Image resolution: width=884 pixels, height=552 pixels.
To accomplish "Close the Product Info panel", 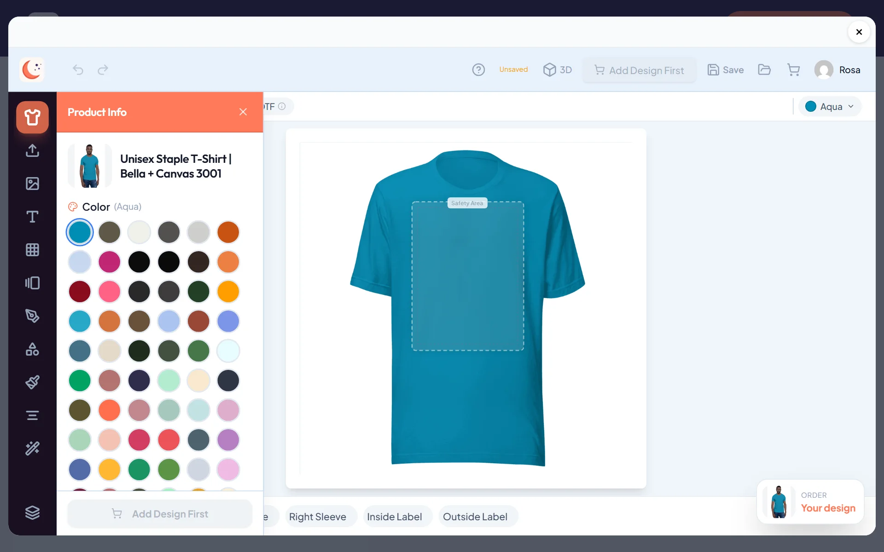I will tap(243, 112).
